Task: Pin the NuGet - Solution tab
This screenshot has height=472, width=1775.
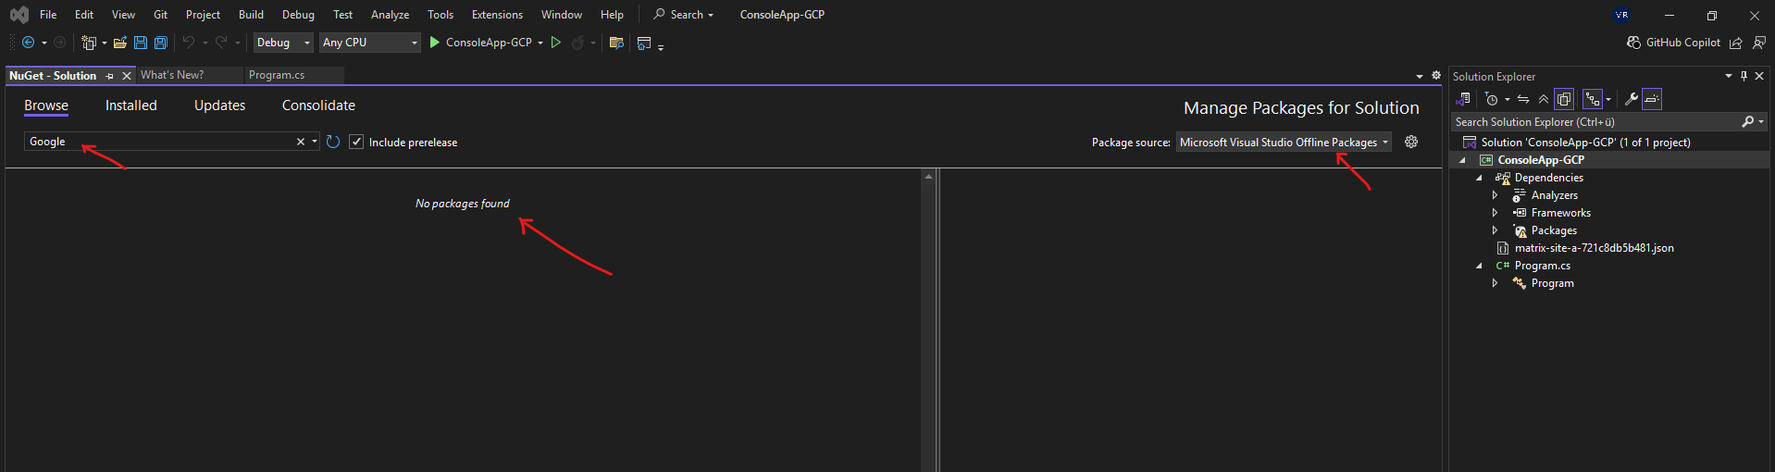Action: point(110,76)
